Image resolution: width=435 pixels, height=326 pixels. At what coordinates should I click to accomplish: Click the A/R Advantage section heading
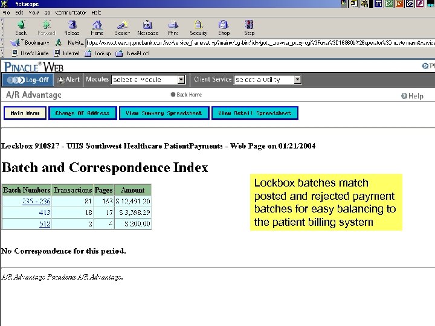coord(34,95)
